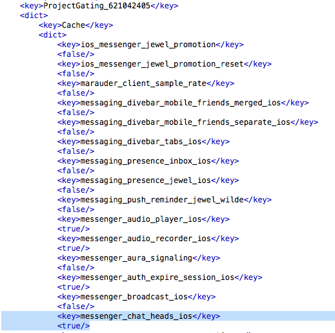This screenshot has width=335, height=333.
Task: Click the messaging_divebar_tabs_ios key line
Action: [x=143, y=142]
